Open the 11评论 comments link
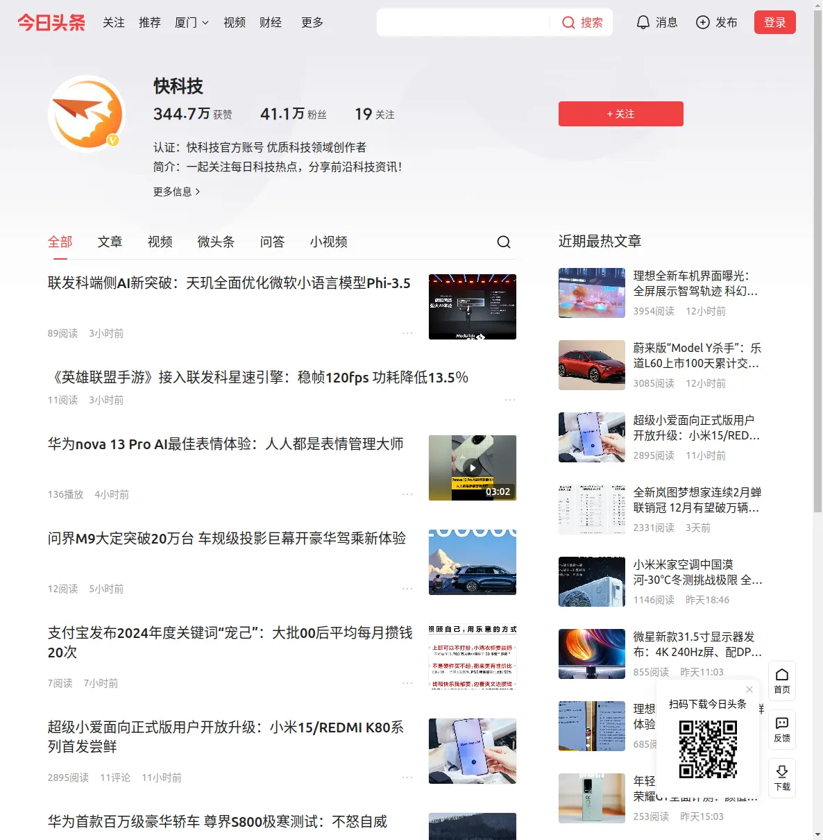823x840 pixels. (x=115, y=778)
